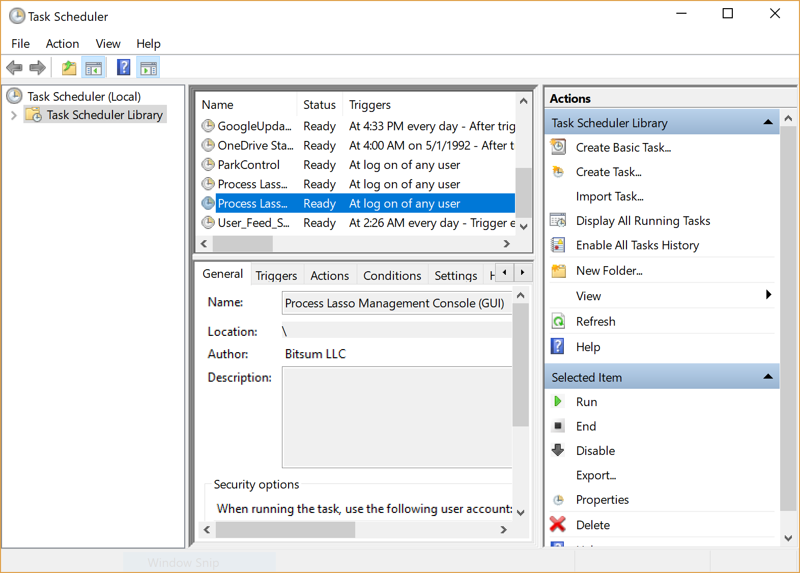Screen dimensions: 800x573
Task: Click Create Basic Task link
Action: coord(623,148)
